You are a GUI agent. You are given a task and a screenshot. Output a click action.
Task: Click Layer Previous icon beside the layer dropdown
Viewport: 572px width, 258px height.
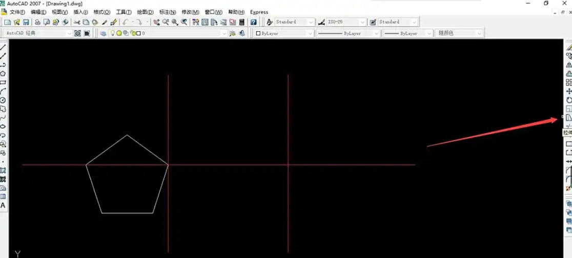(x=242, y=33)
